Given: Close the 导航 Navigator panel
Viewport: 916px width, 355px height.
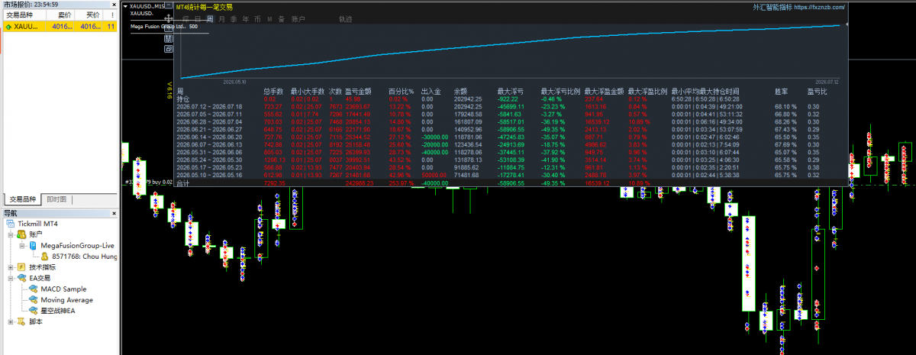Looking at the screenshot, I should [x=114, y=213].
